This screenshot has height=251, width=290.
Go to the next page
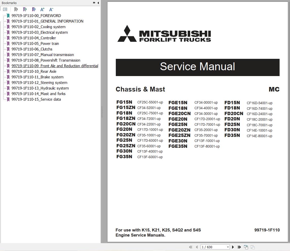233,247
